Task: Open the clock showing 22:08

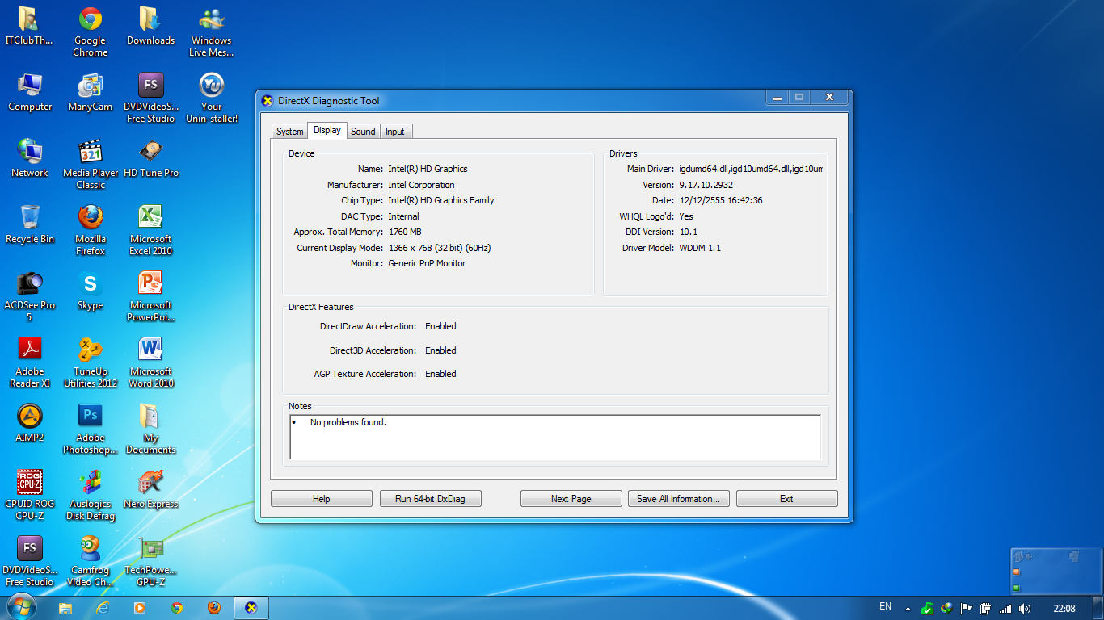Action: [x=1064, y=609]
